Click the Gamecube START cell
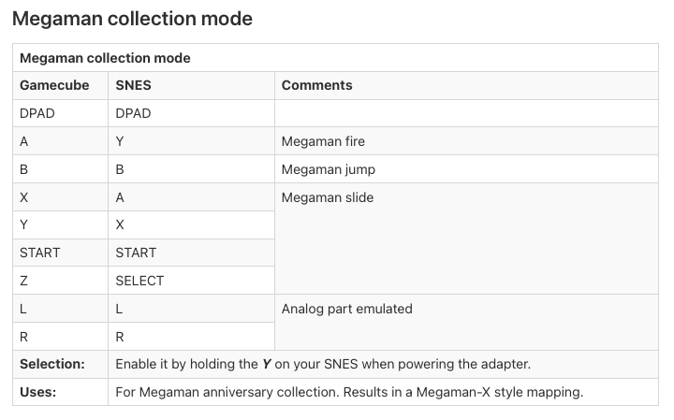The image size is (674, 420). pyautogui.click(x=60, y=253)
